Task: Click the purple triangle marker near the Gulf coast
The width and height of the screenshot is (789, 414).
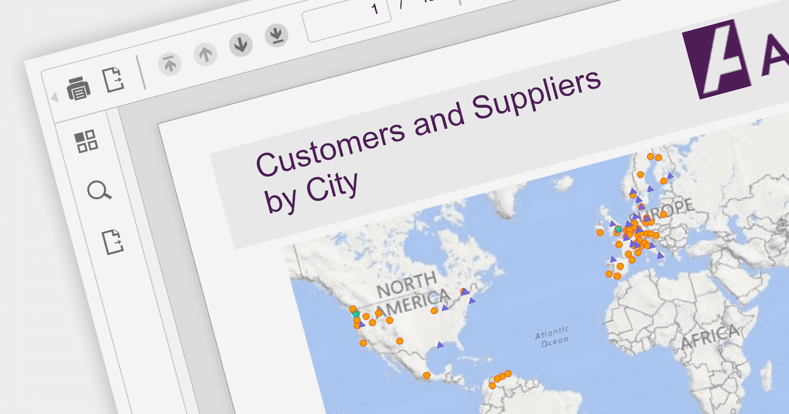Action: (441, 344)
